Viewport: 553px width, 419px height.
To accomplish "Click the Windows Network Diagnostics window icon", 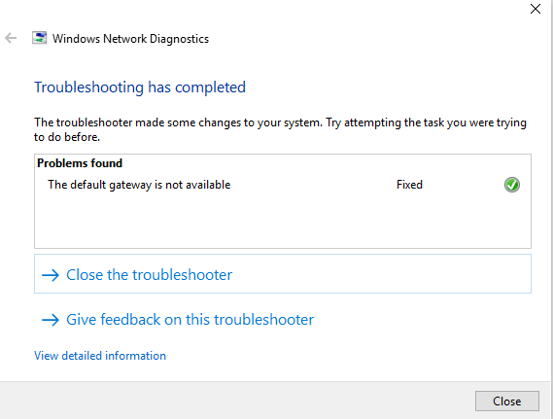I will (39, 38).
